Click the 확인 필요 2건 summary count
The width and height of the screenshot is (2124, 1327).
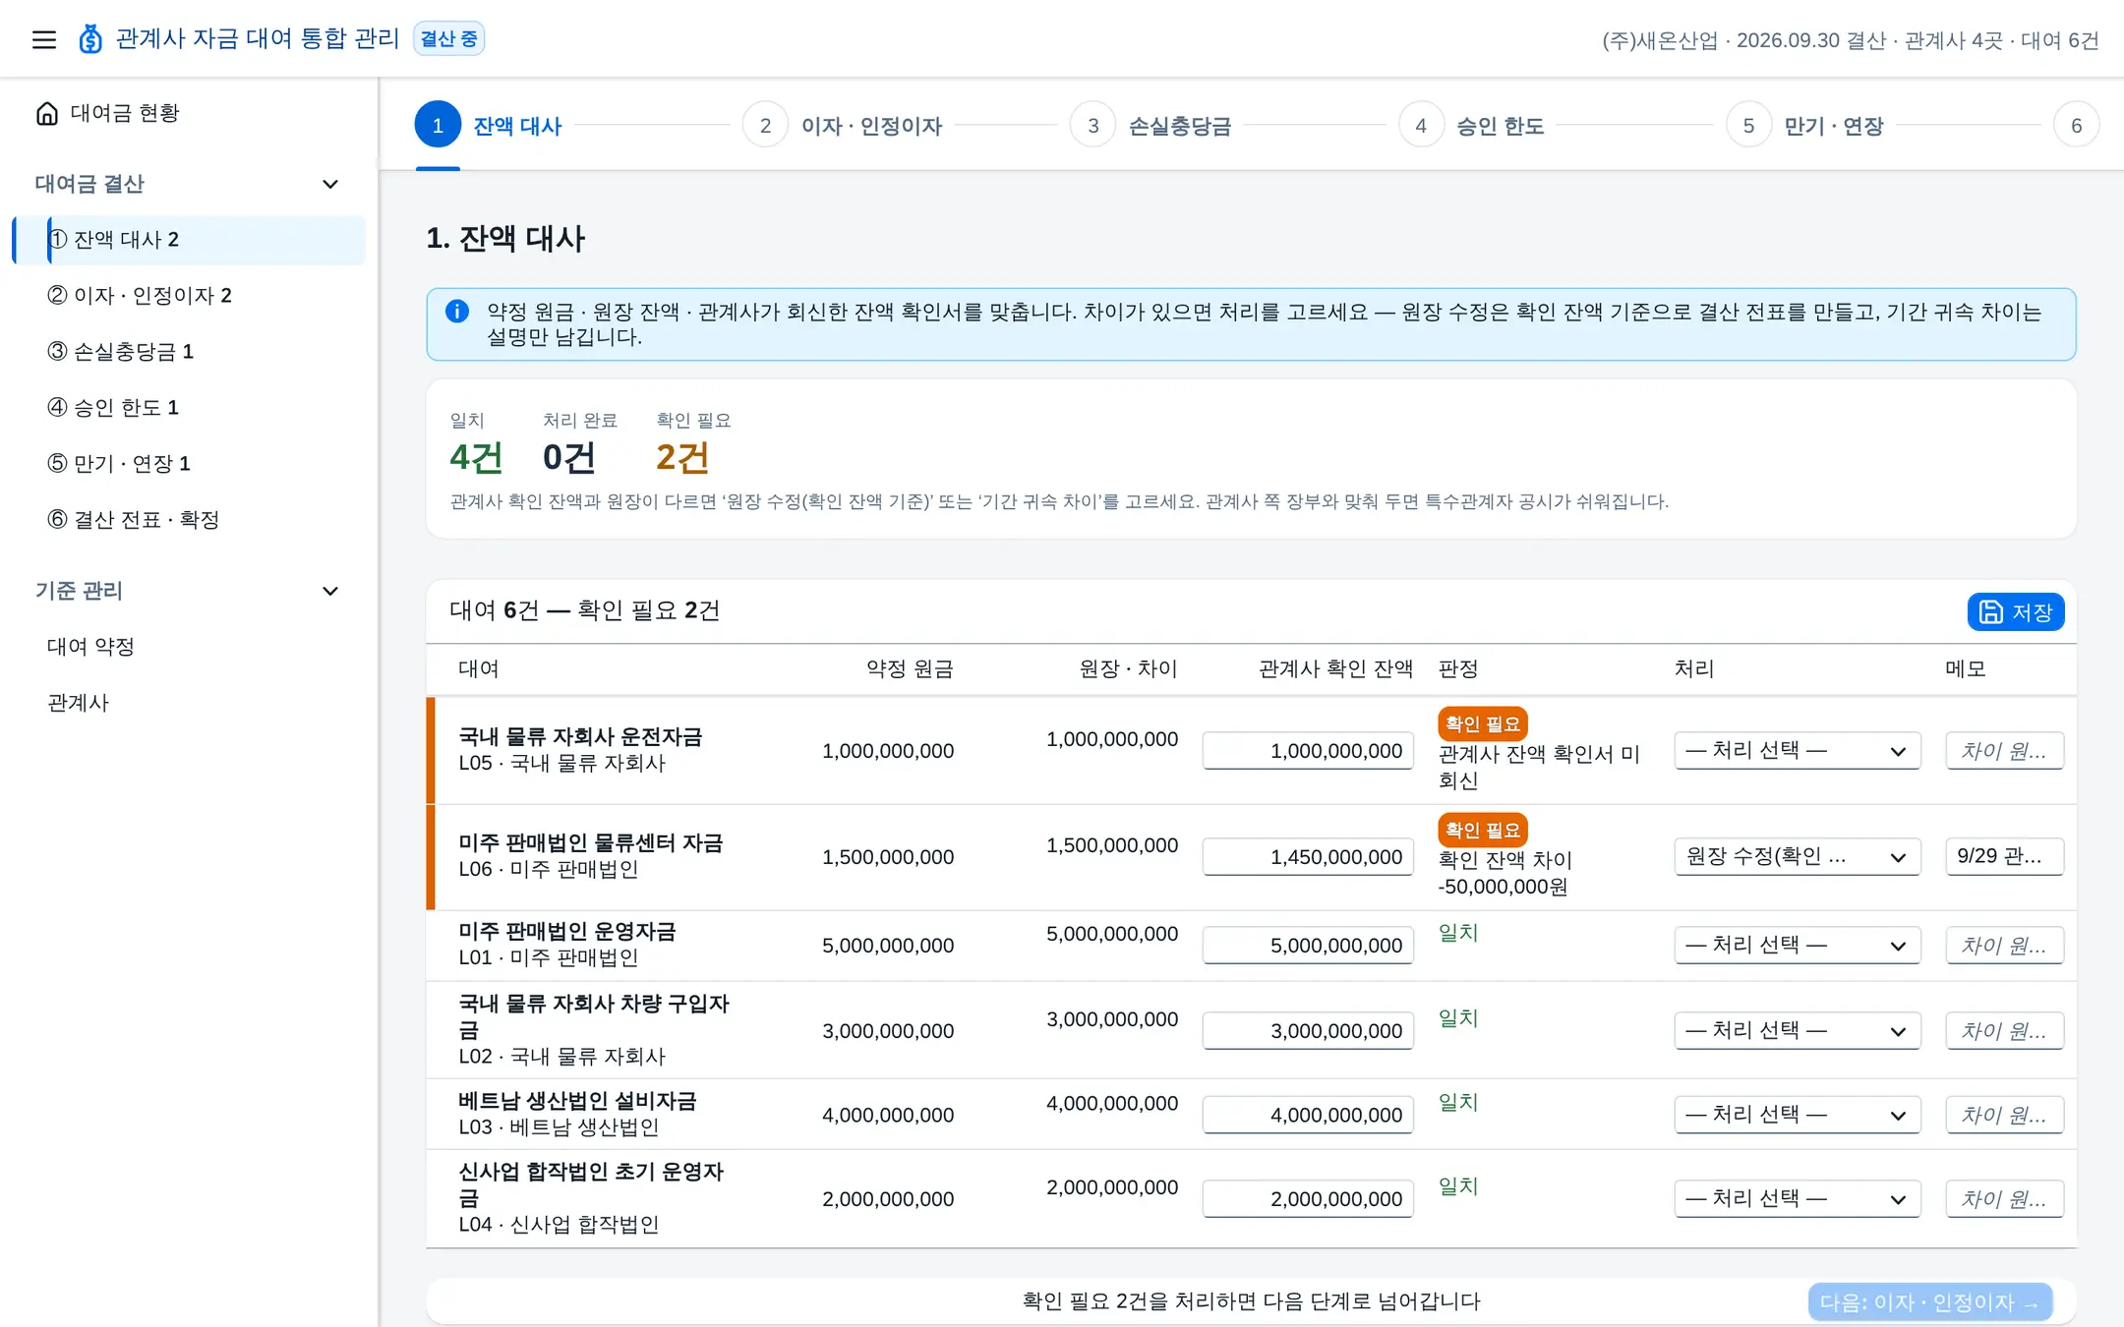coord(682,457)
